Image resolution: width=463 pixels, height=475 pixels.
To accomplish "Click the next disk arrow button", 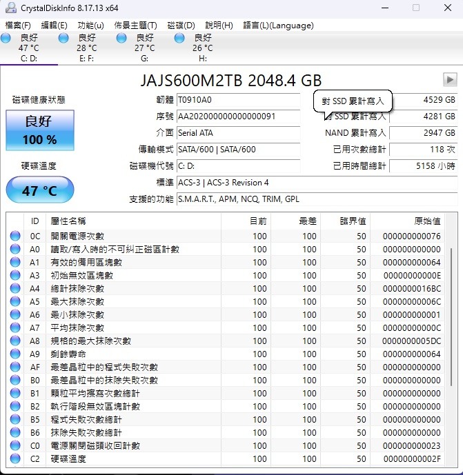I will click(x=450, y=80).
